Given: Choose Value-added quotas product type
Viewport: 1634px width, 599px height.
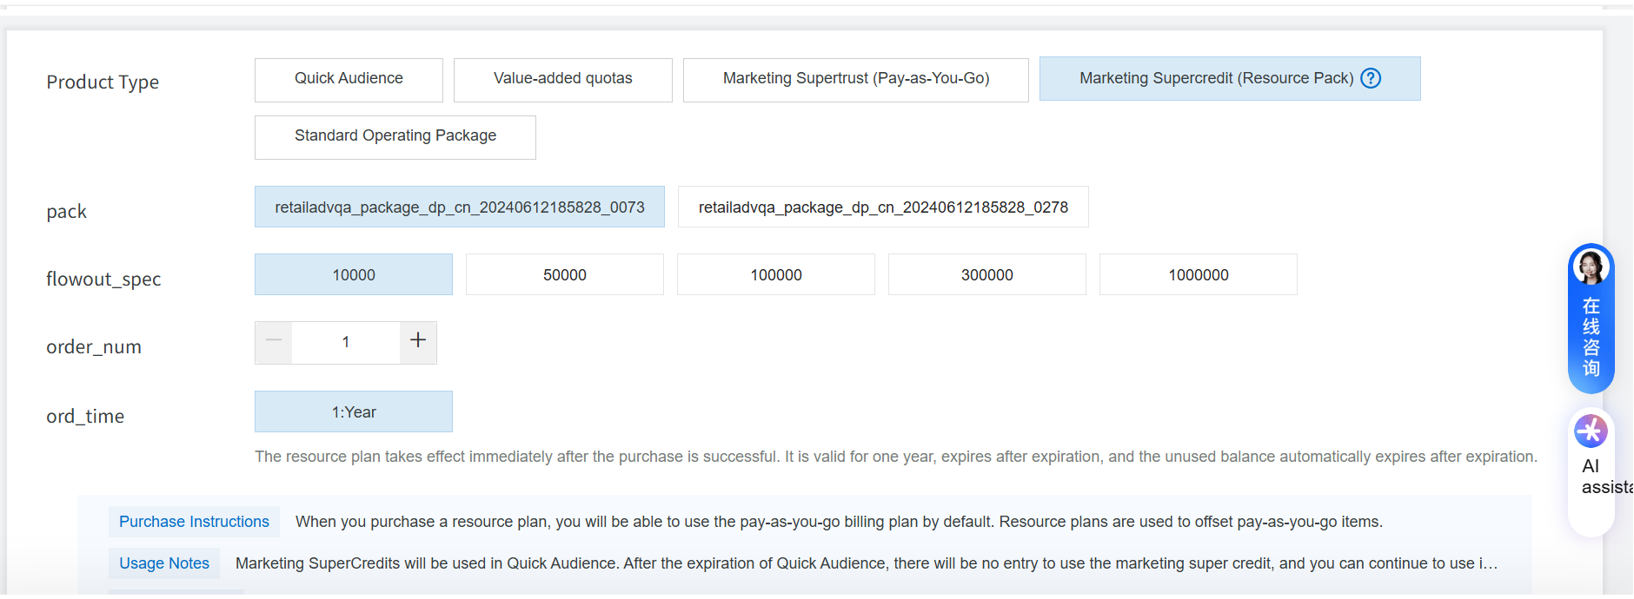Looking at the screenshot, I should [562, 79].
